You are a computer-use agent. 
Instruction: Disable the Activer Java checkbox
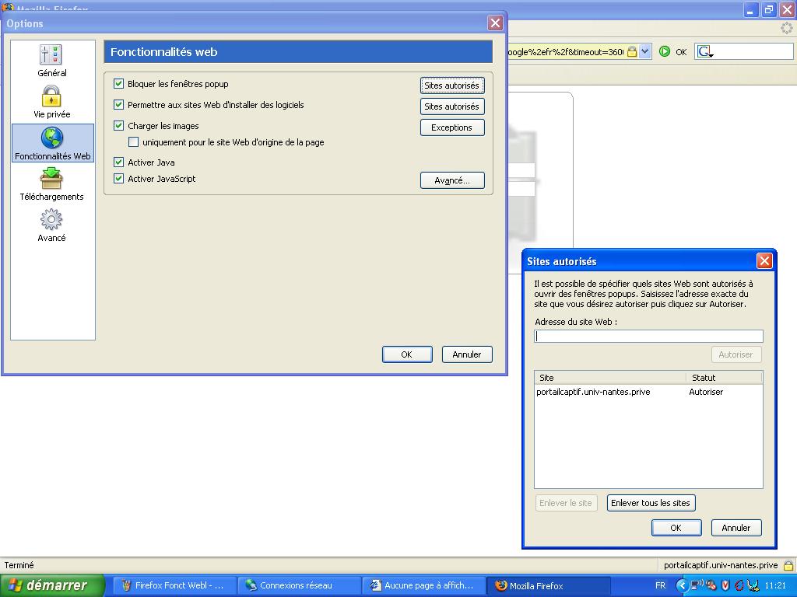pos(119,162)
